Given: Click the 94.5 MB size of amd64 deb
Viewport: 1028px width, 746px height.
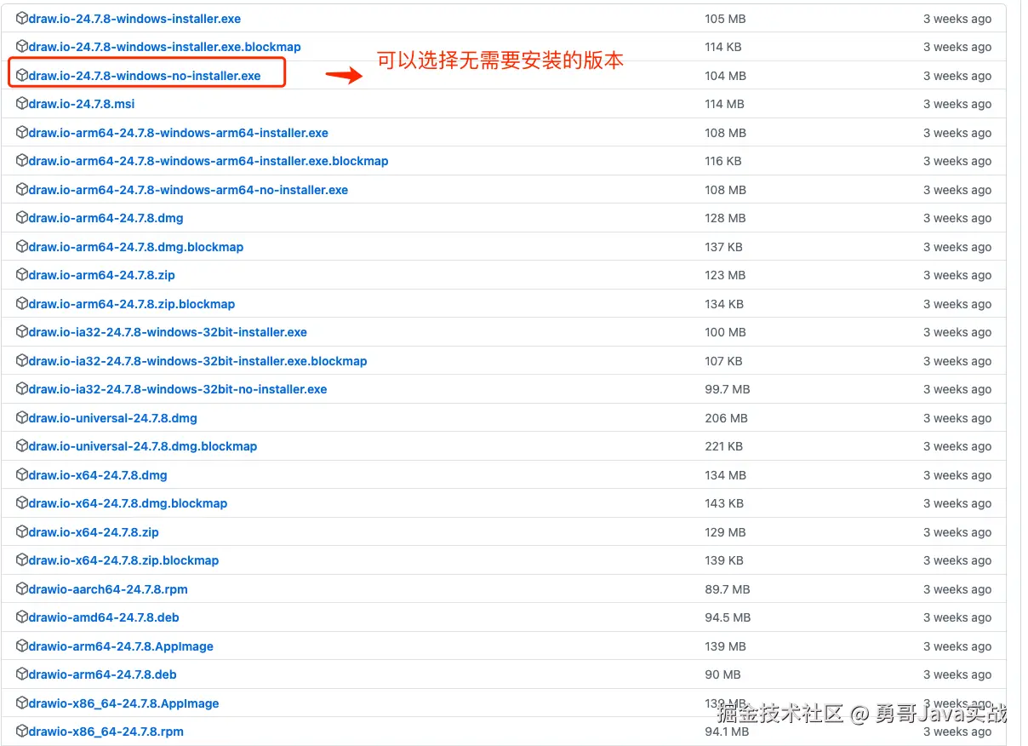Looking at the screenshot, I should coord(728,617).
